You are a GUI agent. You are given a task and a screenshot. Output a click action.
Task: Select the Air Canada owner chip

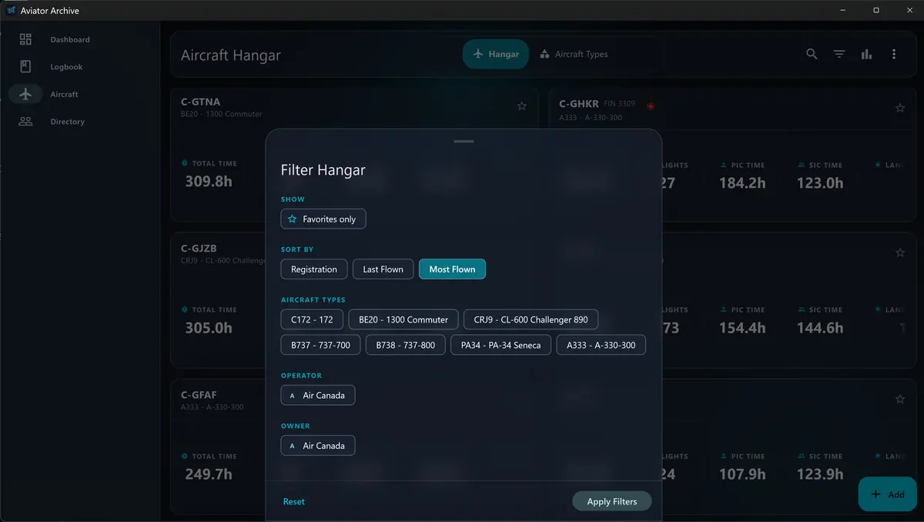(318, 445)
